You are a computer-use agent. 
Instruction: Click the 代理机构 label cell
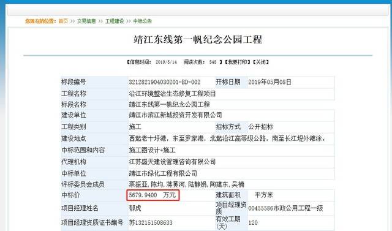94,162
